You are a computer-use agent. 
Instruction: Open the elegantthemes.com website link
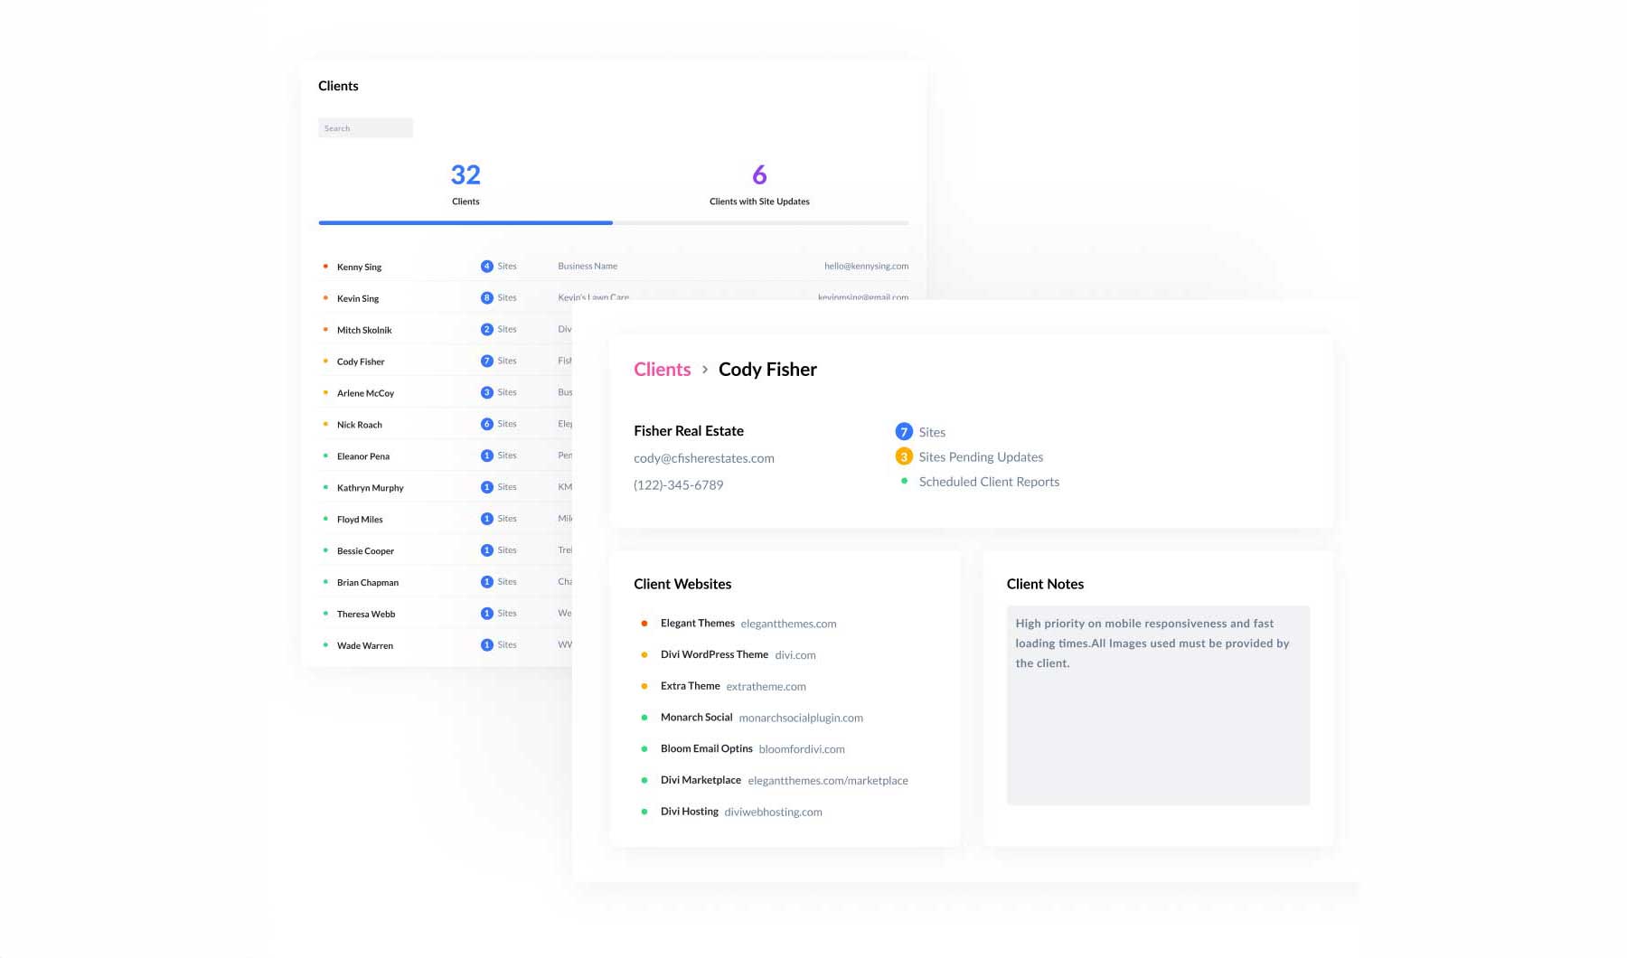788,624
